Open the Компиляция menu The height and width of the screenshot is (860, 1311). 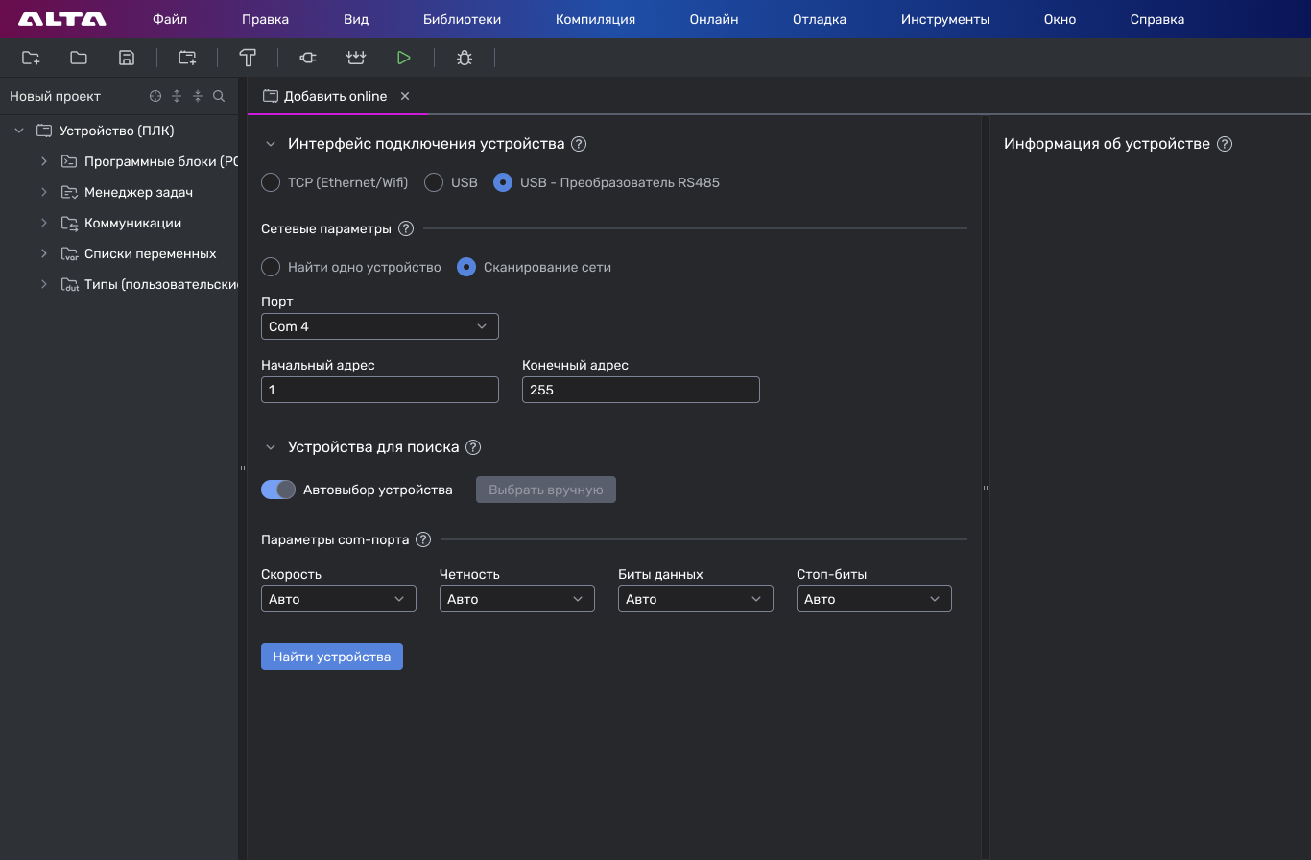(595, 19)
